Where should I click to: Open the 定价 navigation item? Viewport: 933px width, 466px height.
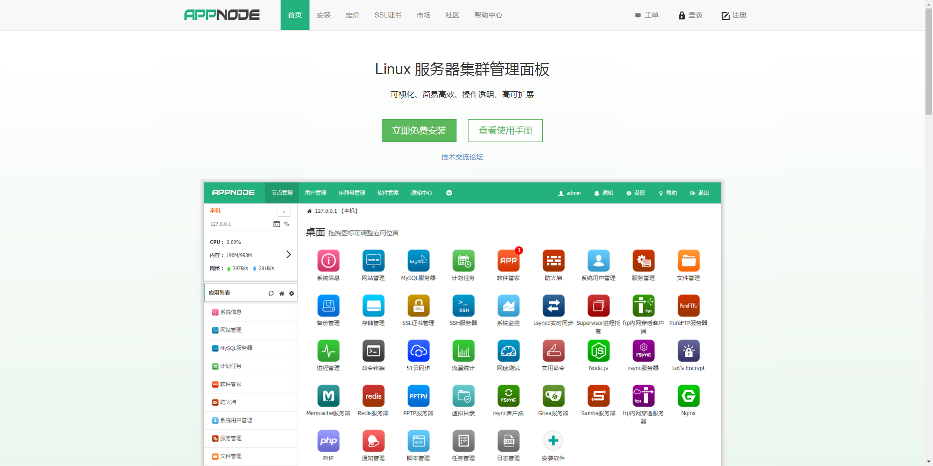pyautogui.click(x=352, y=15)
